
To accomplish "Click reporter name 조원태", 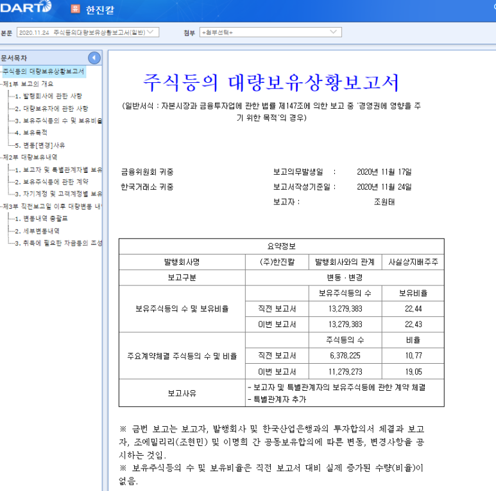I will pyautogui.click(x=384, y=202).
